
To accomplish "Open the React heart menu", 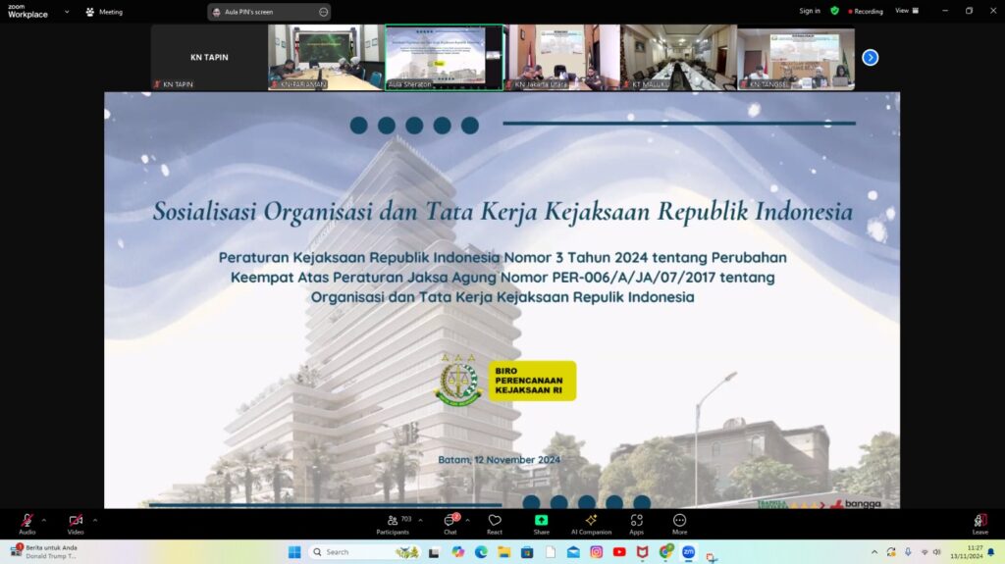I will [495, 523].
